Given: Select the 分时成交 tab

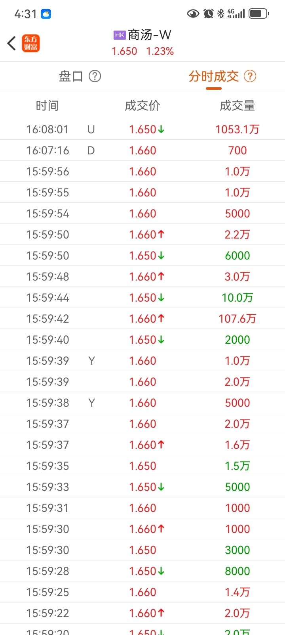Looking at the screenshot, I should pos(214,76).
